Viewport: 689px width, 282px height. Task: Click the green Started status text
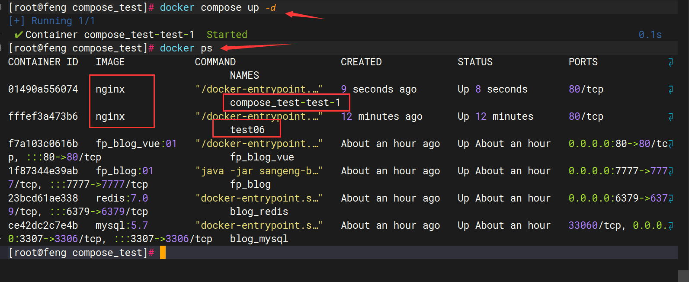coord(227,35)
